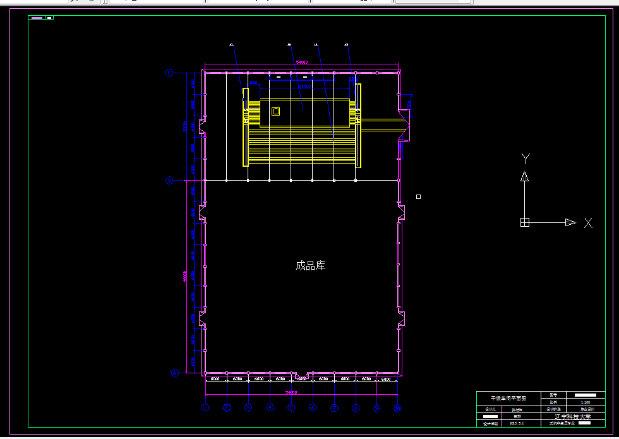
Task: Select the top 54000 dimension text
Action: point(302,63)
